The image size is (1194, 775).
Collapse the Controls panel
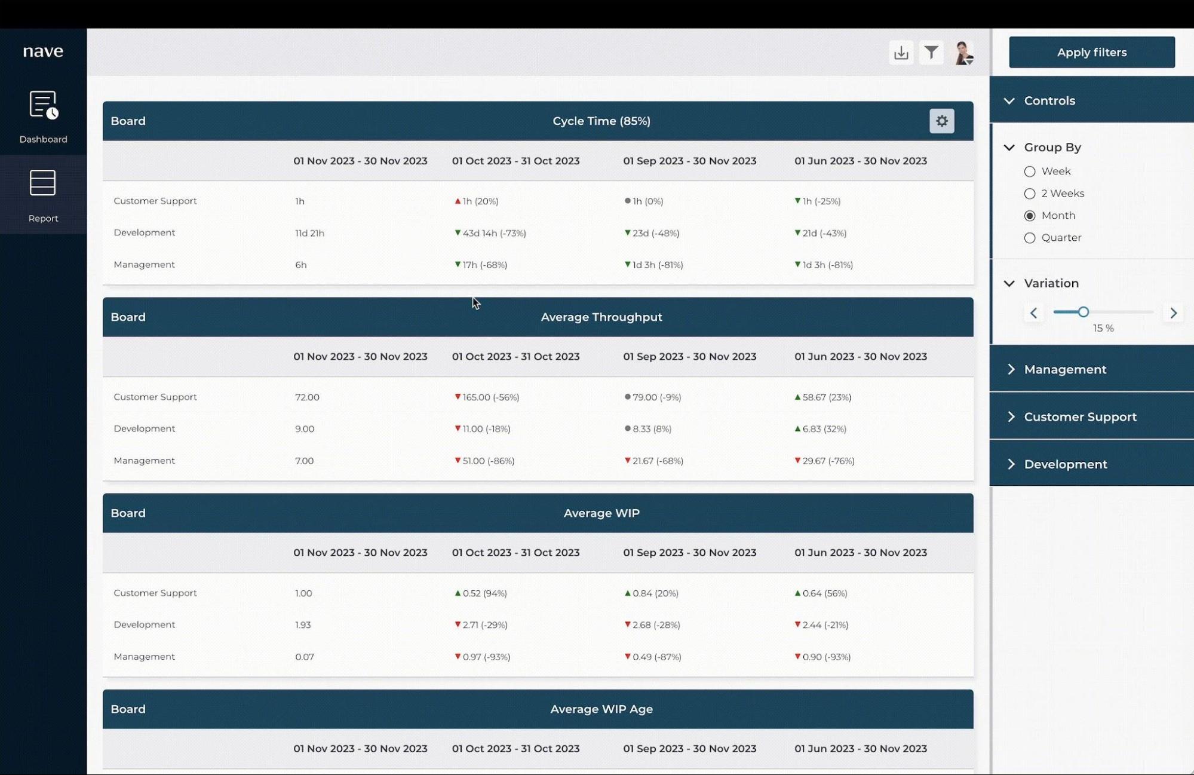click(1009, 100)
